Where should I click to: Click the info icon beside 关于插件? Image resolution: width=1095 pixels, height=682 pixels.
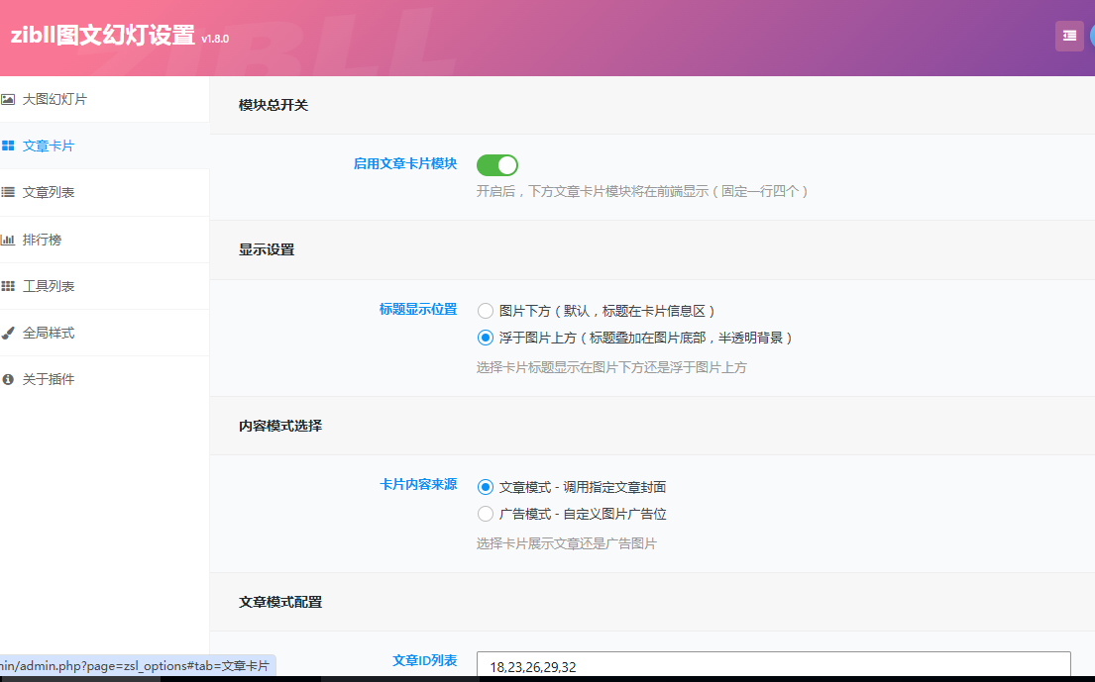(8, 379)
